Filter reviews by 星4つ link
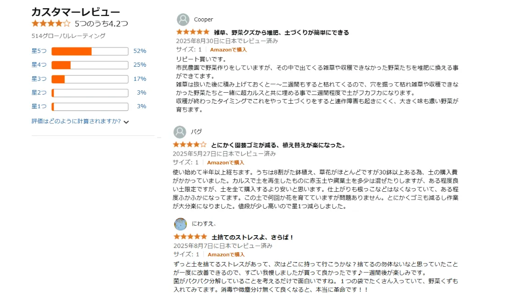This screenshot has height=300, width=513. (39, 65)
